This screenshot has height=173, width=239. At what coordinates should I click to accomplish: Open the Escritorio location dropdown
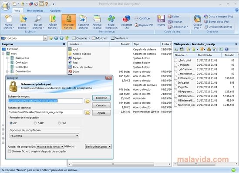click(45, 38)
